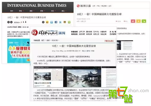Open 艺术评论 in the 环球收藏网 navigation
Image resolution: width=151 pixels, height=106 pixels.
click(x=96, y=32)
